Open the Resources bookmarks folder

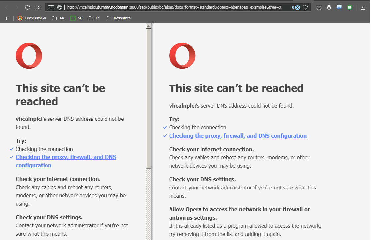118,18
